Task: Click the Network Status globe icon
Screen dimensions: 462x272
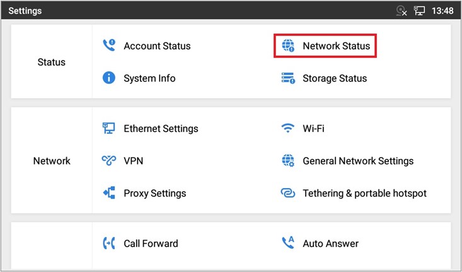Action: point(288,46)
